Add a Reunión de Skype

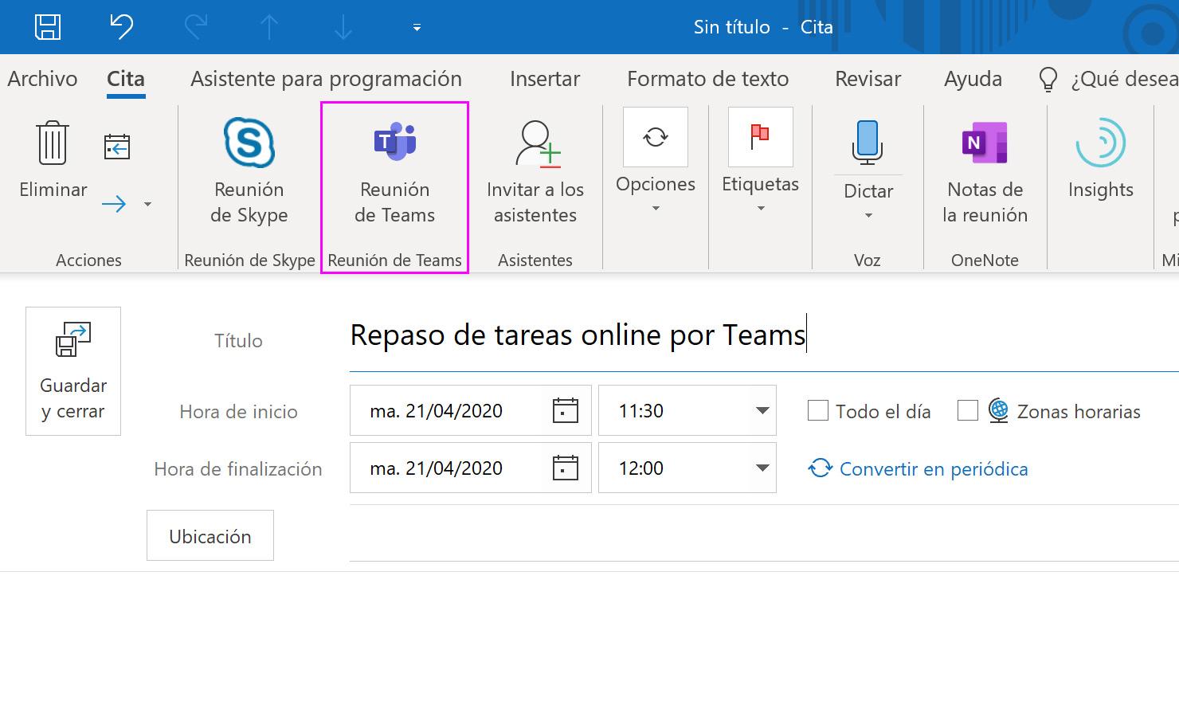249,171
